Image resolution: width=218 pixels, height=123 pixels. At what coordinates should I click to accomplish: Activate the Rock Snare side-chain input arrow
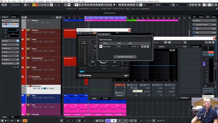(142, 46)
